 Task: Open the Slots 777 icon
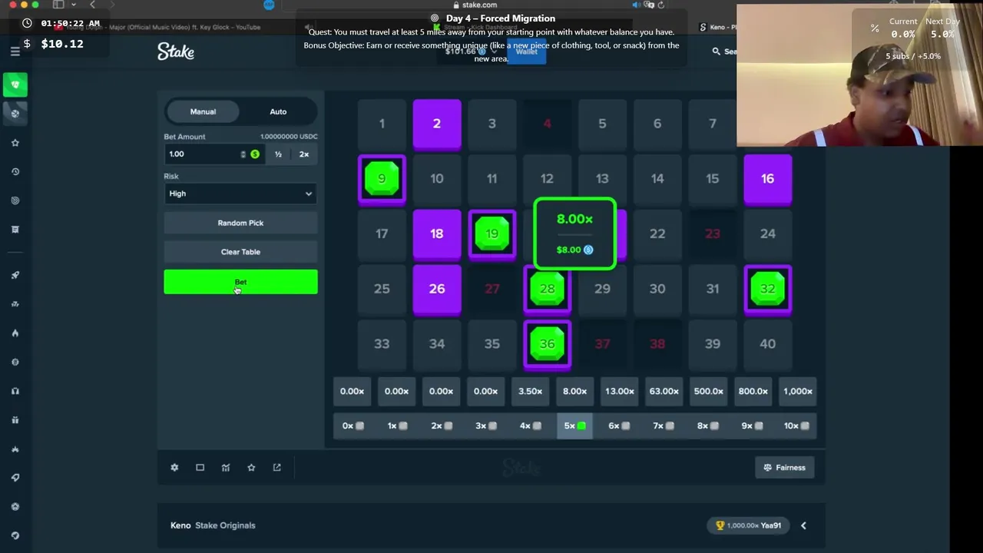pyautogui.click(x=15, y=304)
